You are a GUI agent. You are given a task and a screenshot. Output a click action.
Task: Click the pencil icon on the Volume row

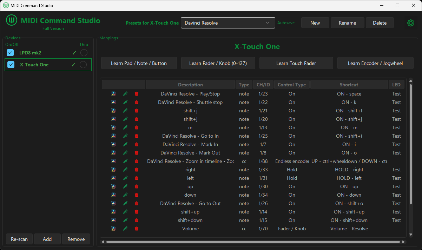(x=125, y=229)
